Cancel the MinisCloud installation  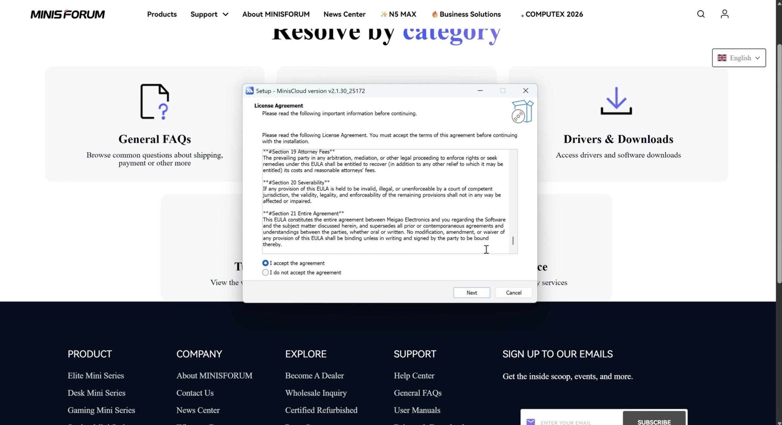(513, 293)
